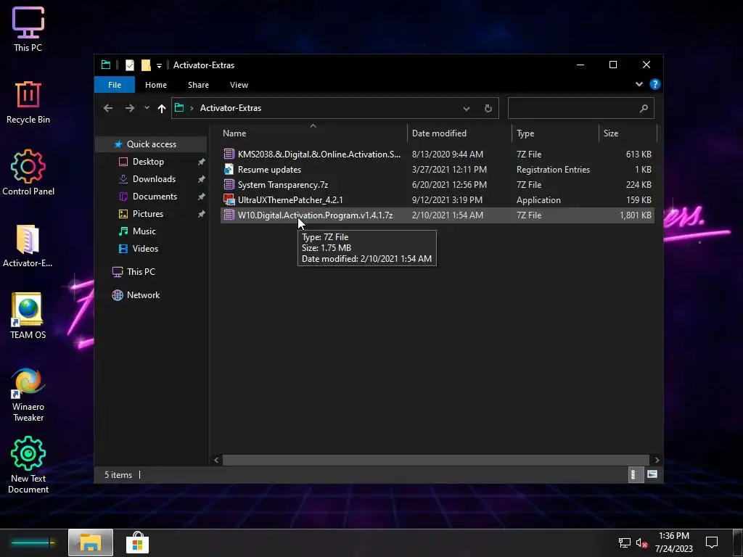Screen dimensions: 743x557
Task: Click the Explorer window system icon in title bar
Action: pos(106,65)
